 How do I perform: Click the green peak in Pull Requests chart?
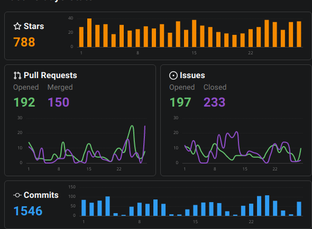[x=132, y=126]
